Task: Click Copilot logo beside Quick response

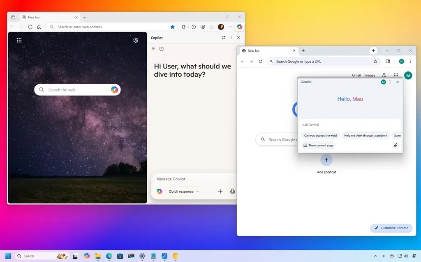Action: click(x=160, y=191)
